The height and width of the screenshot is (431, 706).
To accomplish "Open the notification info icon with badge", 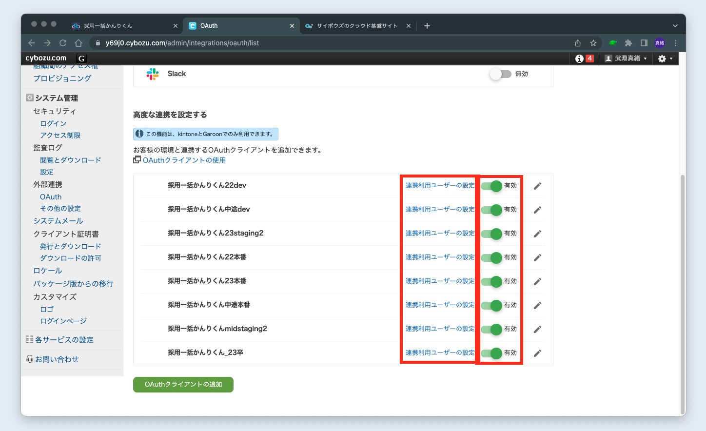I will point(584,59).
